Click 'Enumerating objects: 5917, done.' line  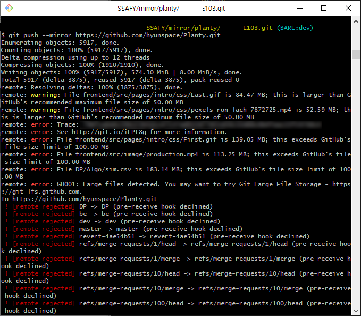60,43
